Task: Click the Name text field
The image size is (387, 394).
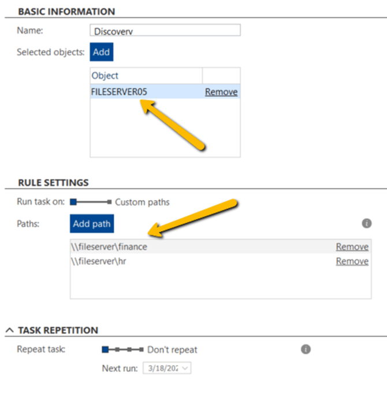Action: [x=165, y=31]
